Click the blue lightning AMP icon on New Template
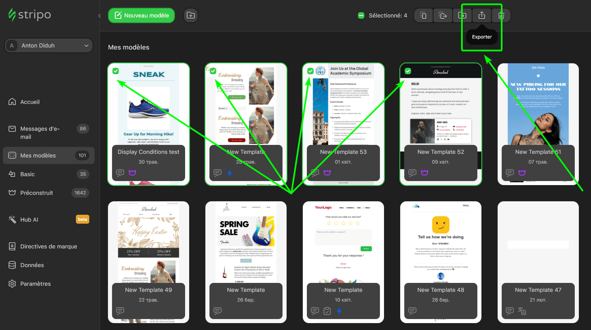 (x=229, y=173)
